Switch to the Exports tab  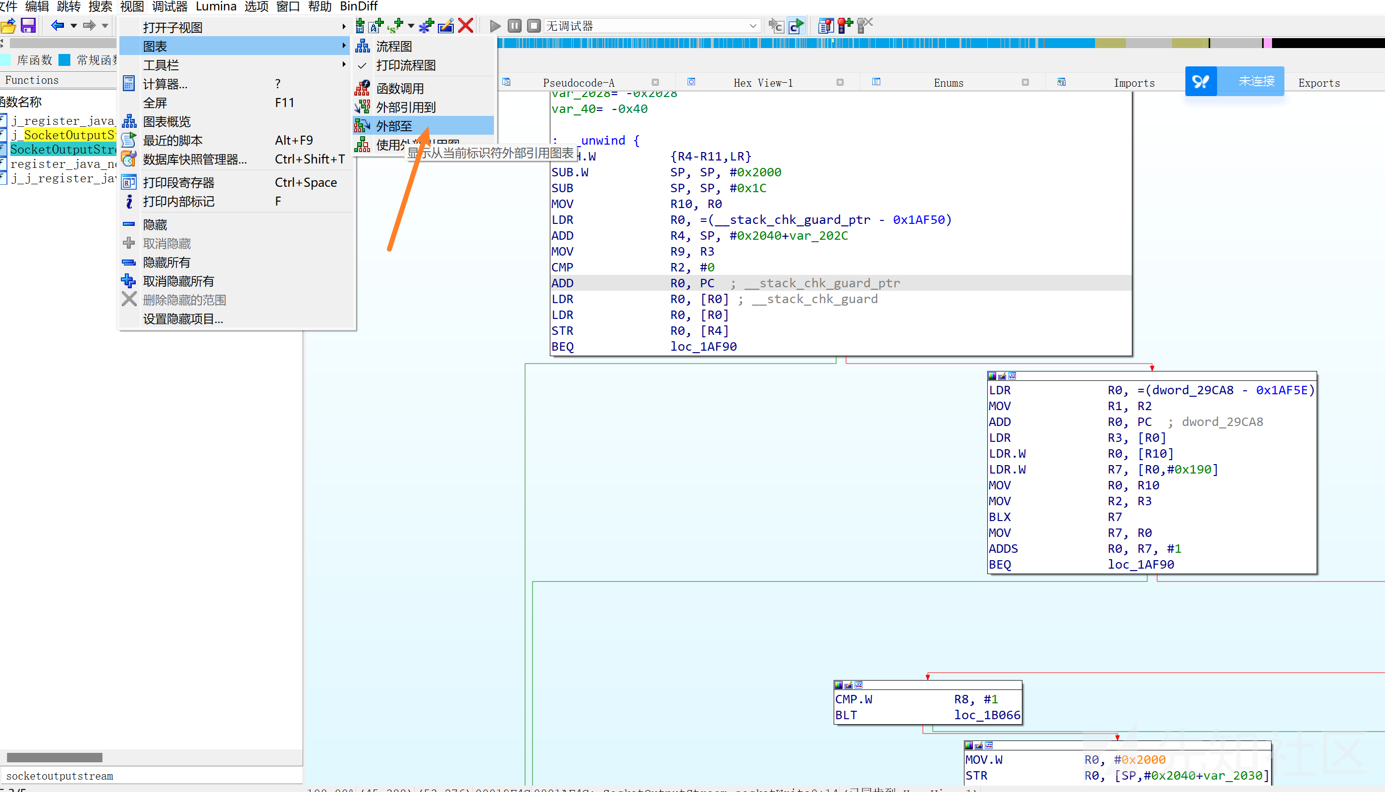1319,83
